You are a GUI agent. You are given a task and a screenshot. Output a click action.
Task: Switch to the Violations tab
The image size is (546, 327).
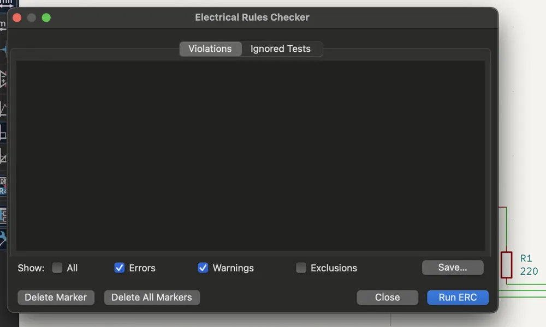[210, 49]
